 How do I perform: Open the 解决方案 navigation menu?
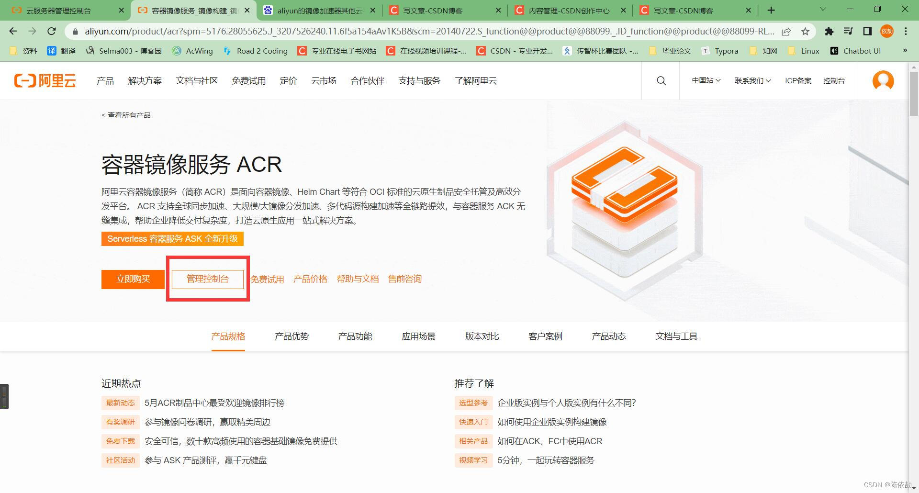pos(145,80)
